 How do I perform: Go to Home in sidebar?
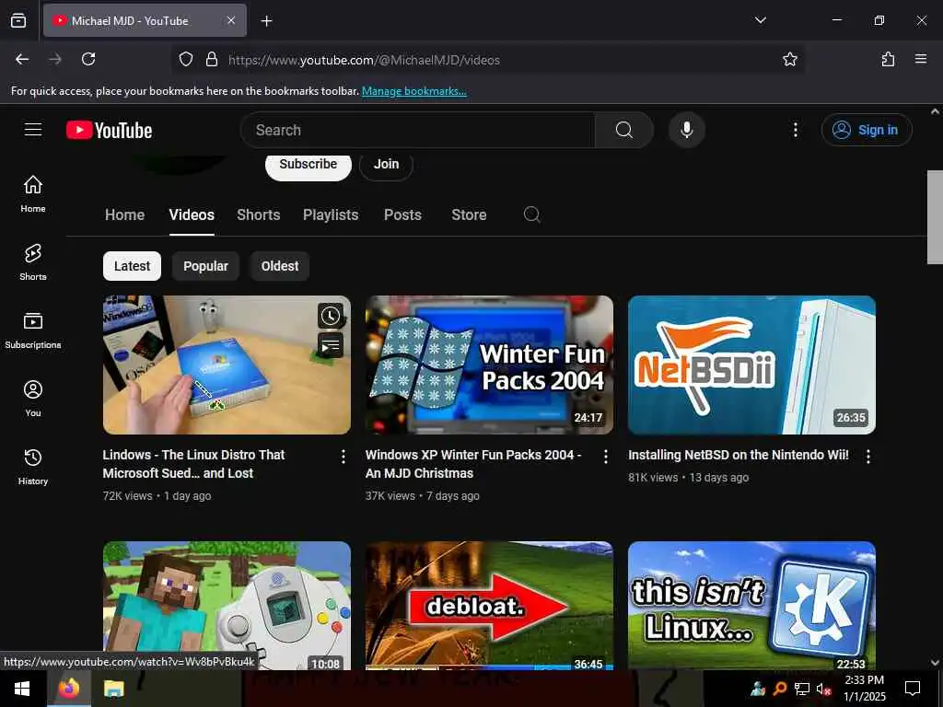tap(32, 193)
